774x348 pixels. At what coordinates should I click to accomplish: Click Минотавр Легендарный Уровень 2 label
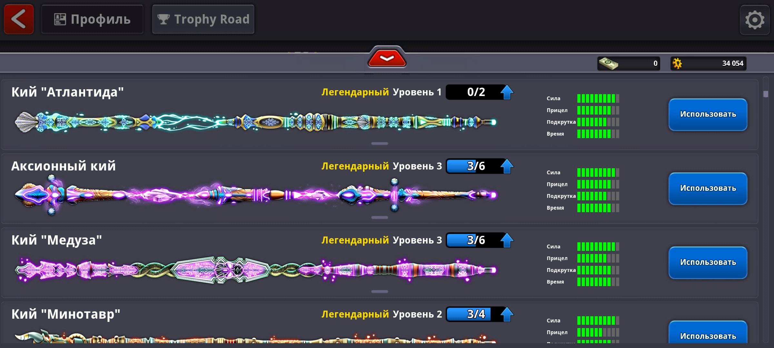click(382, 314)
